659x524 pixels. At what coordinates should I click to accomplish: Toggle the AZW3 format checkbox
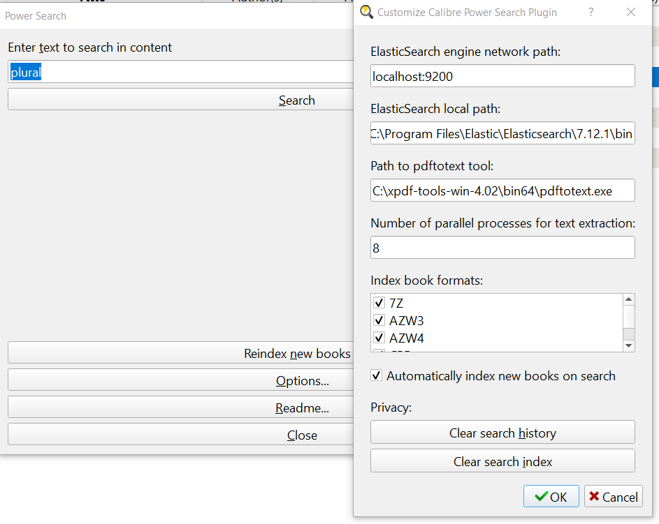click(x=379, y=321)
